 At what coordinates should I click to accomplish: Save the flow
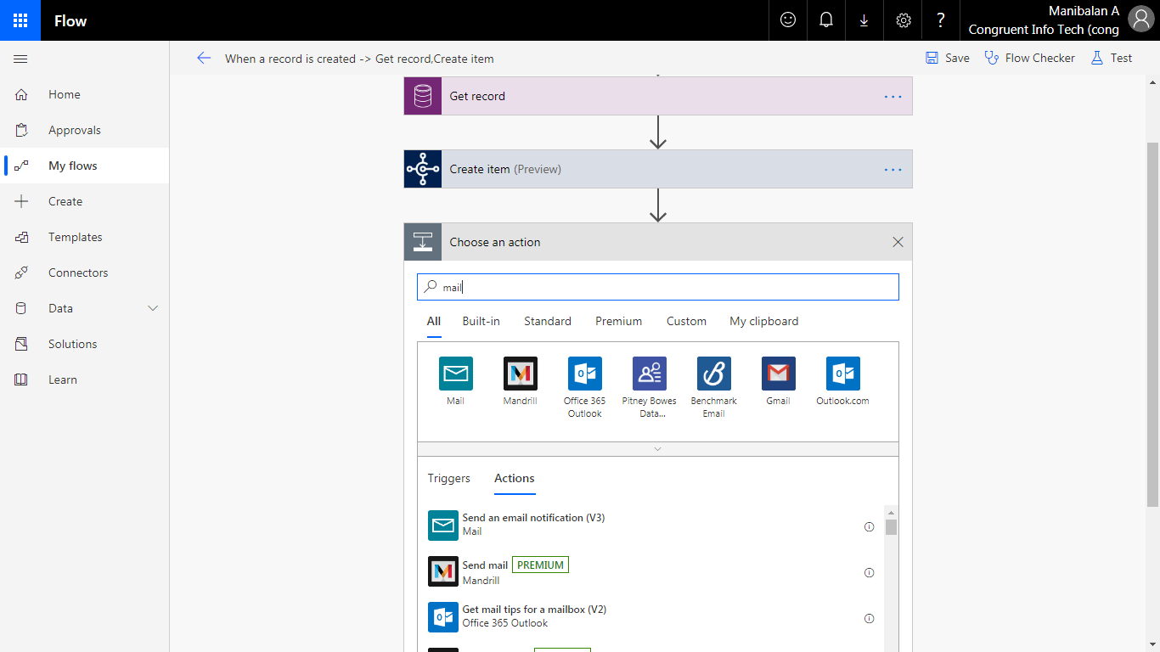[948, 58]
